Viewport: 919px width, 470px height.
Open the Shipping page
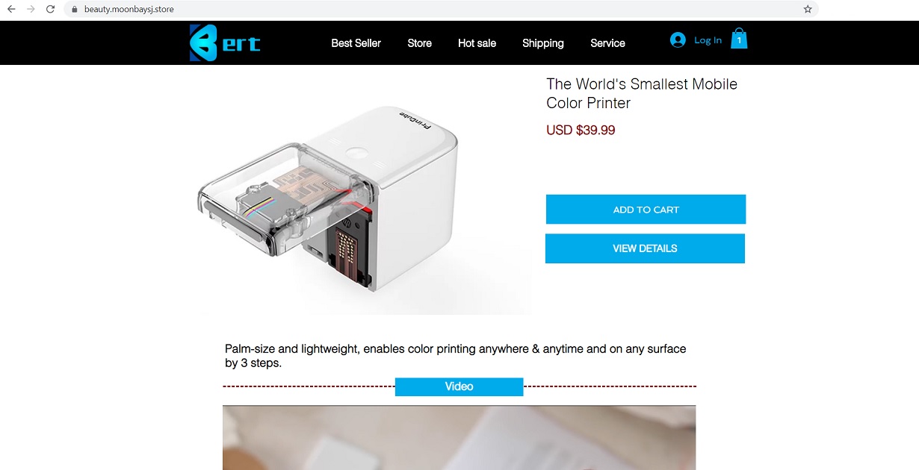click(543, 43)
